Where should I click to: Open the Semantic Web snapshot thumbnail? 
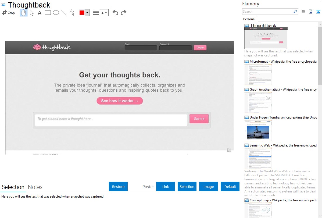[x=258, y=158]
